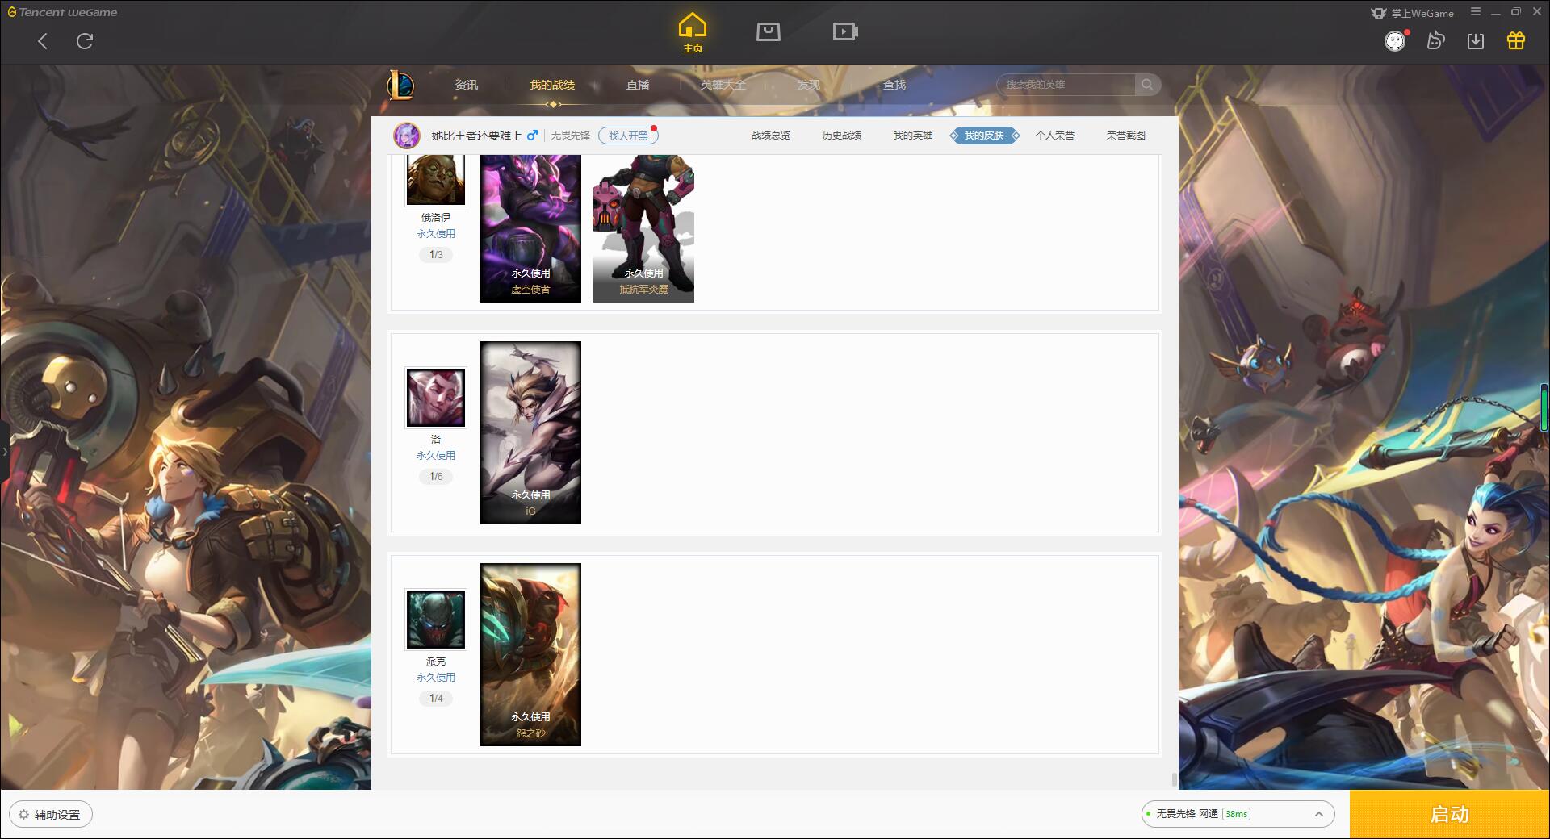Select the 我的皮肤 sub-tab
1550x839 pixels.
[984, 136]
